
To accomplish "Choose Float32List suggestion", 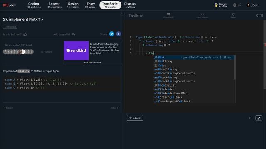I will tap(194, 85).
